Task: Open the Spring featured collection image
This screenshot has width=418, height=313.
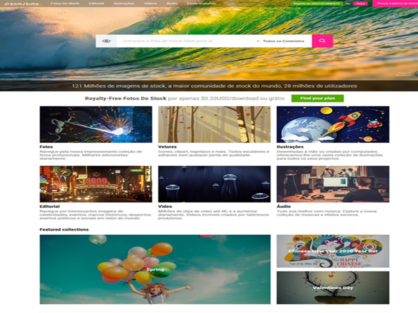Action: 155,269
